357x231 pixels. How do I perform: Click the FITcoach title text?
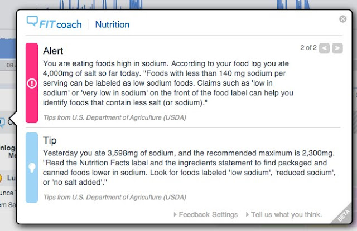tap(61, 24)
